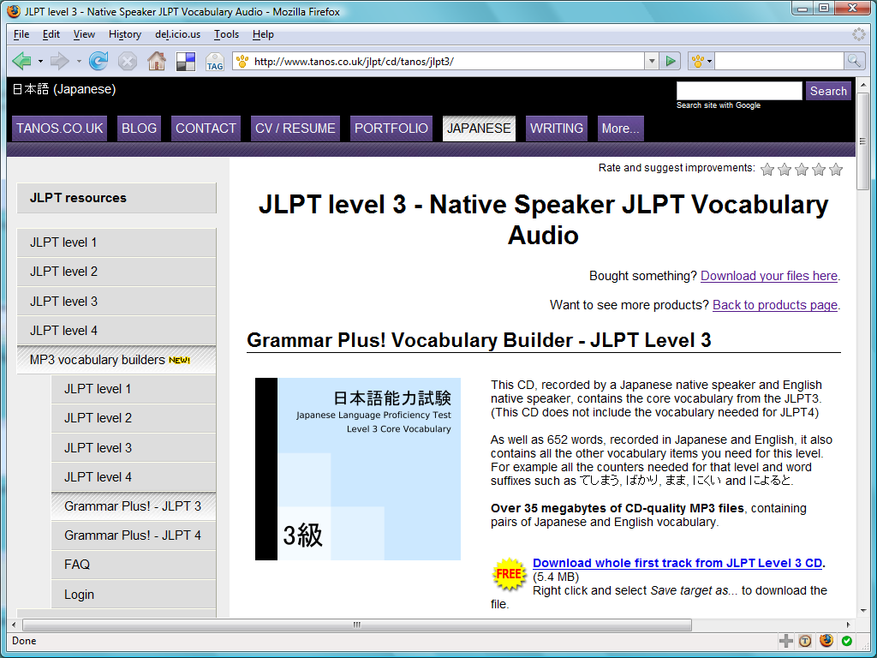Click the vertical scrollbar down arrow

coord(862,610)
